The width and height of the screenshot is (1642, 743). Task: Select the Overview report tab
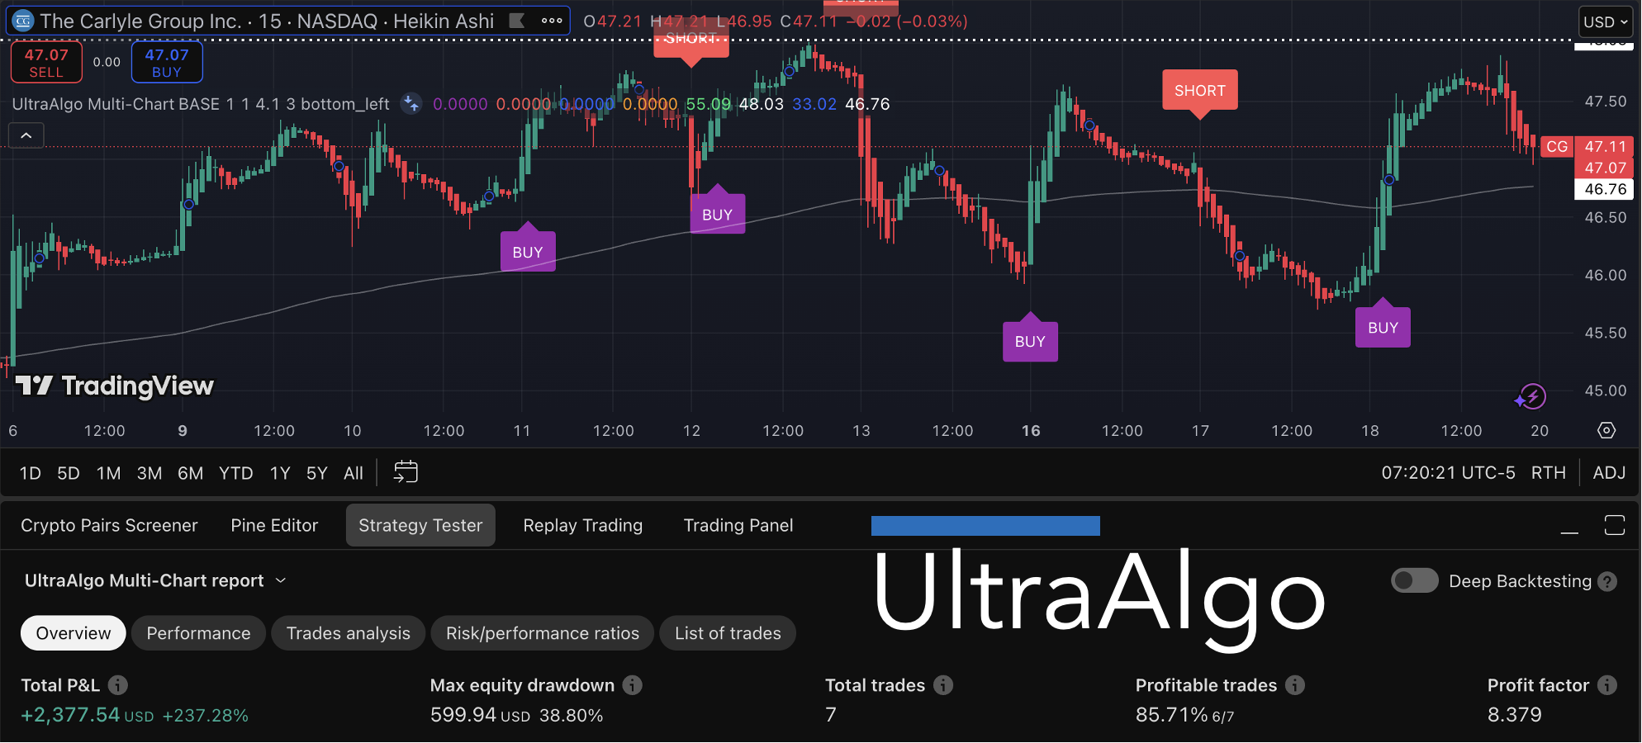(x=74, y=633)
